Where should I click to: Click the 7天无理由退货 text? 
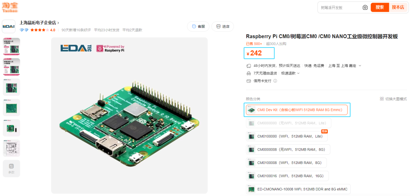[265, 73]
